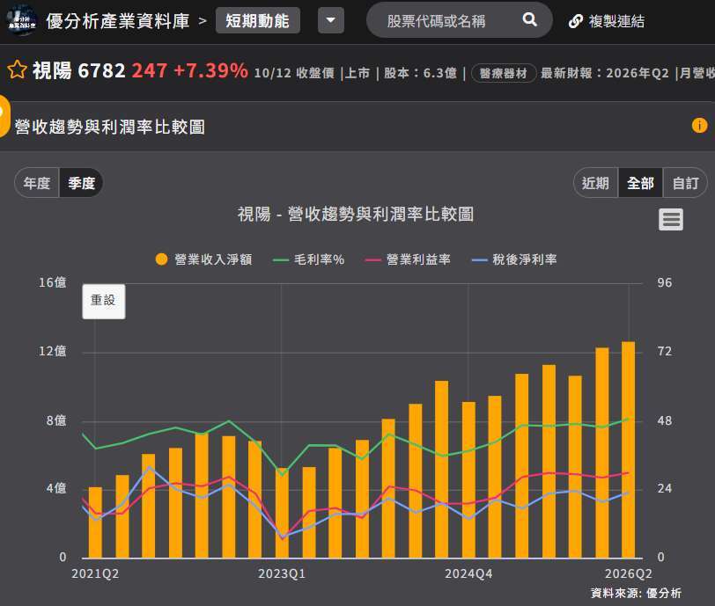The image size is (715, 606).
Task: Switch to 季度 view
Action: (81, 183)
